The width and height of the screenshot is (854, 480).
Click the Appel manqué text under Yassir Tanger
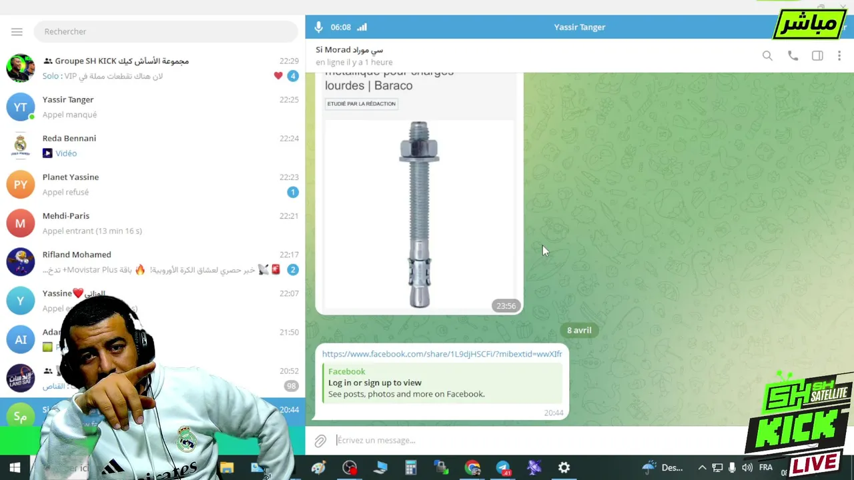(x=69, y=115)
